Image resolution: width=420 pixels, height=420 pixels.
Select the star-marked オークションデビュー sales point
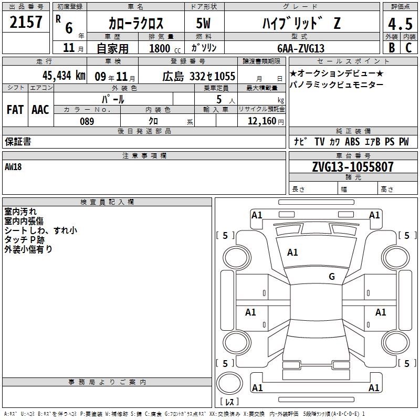point(336,73)
